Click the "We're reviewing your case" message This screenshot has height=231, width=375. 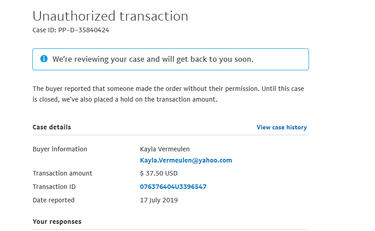pyautogui.click(x=153, y=59)
